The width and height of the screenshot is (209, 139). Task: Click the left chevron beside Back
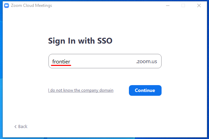coord(15,127)
